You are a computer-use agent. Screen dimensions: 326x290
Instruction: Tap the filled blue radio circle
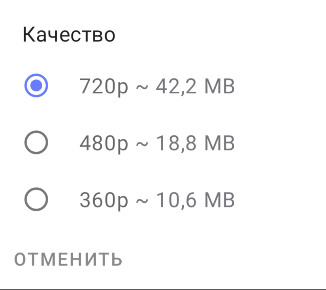tap(36, 86)
